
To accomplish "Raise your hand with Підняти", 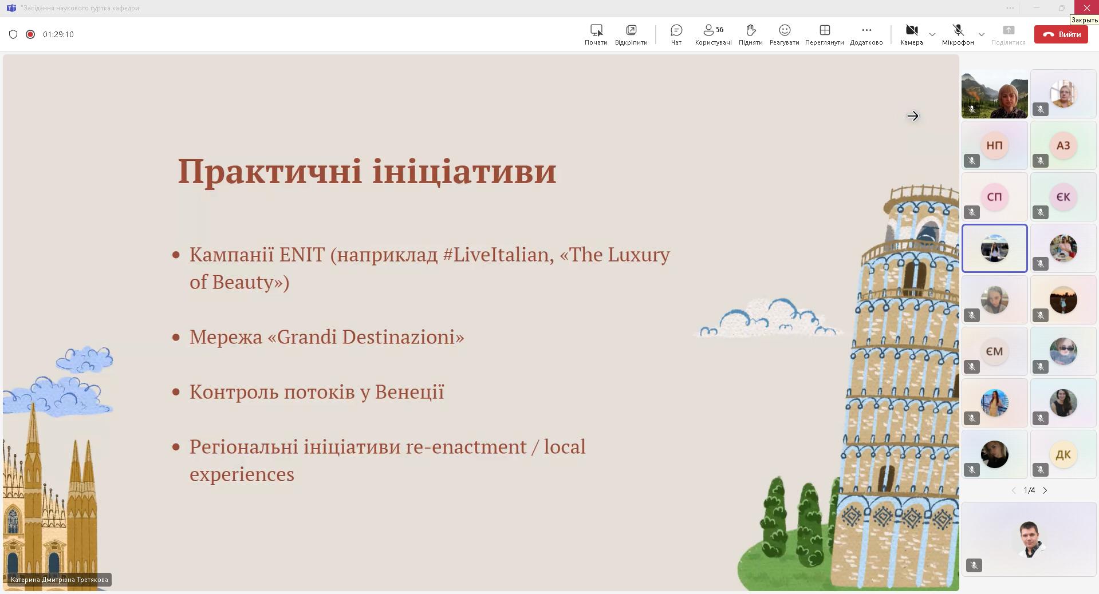I will point(750,34).
